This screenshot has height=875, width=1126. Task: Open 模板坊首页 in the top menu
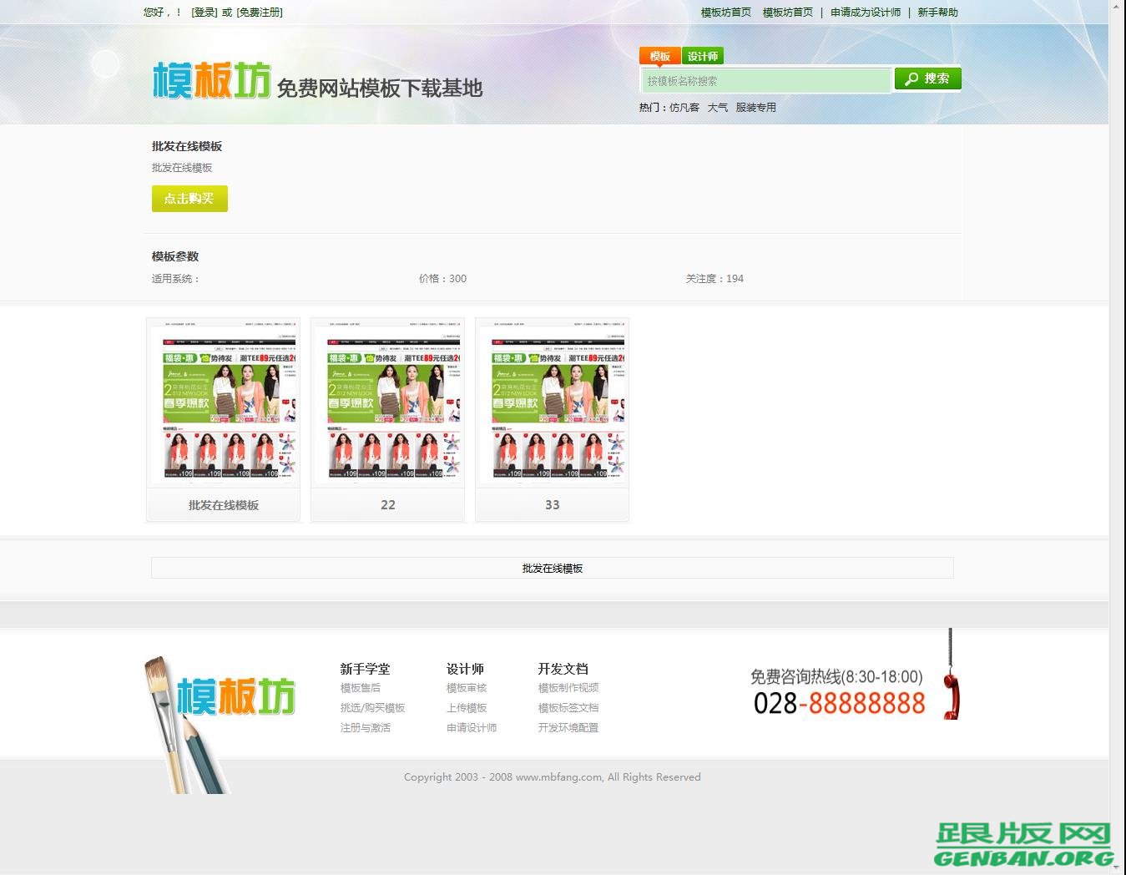tap(725, 12)
